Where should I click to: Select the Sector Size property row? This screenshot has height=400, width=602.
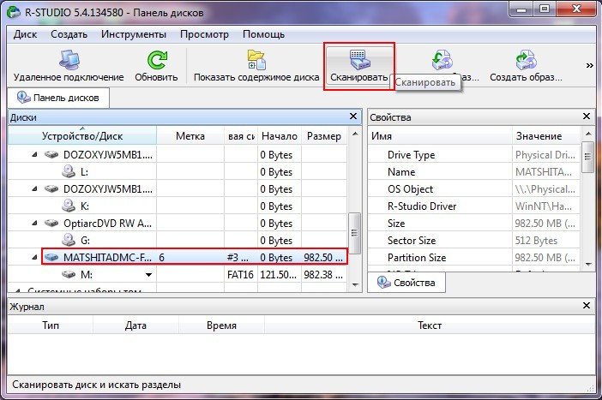click(474, 240)
